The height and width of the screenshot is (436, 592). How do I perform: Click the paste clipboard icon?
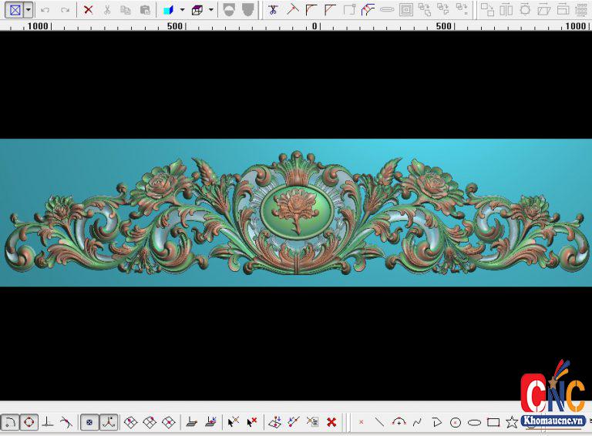(145, 10)
